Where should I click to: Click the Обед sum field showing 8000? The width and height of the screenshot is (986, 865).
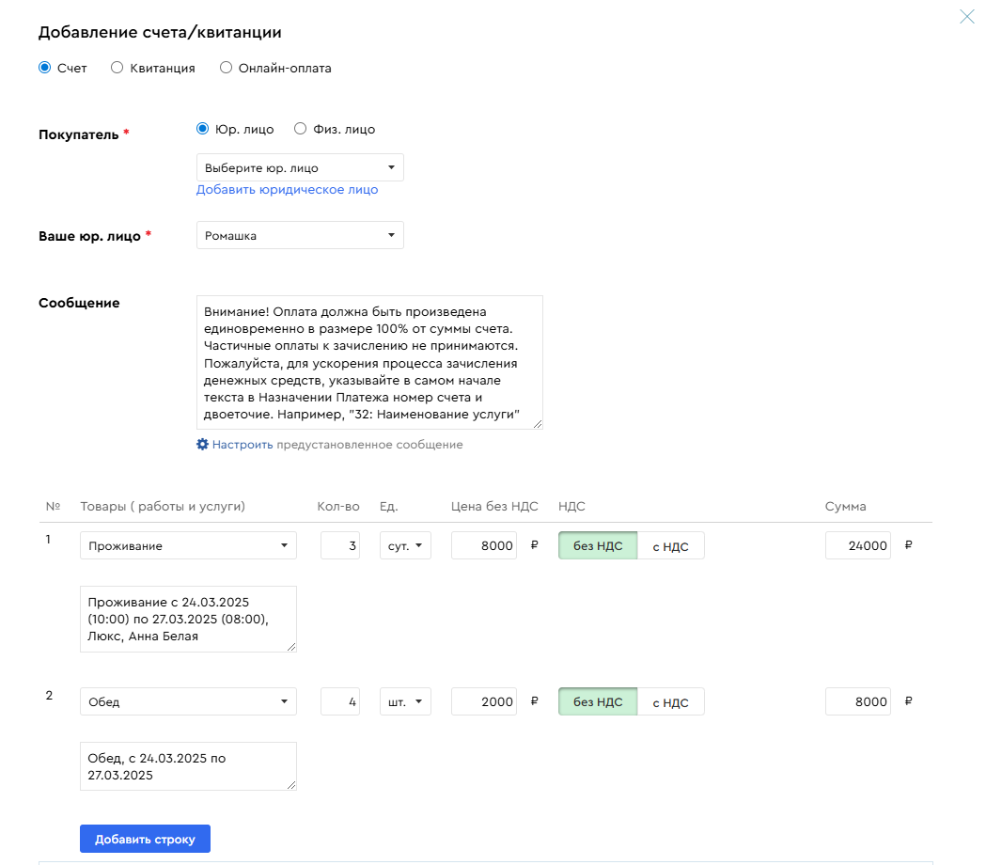click(858, 701)
